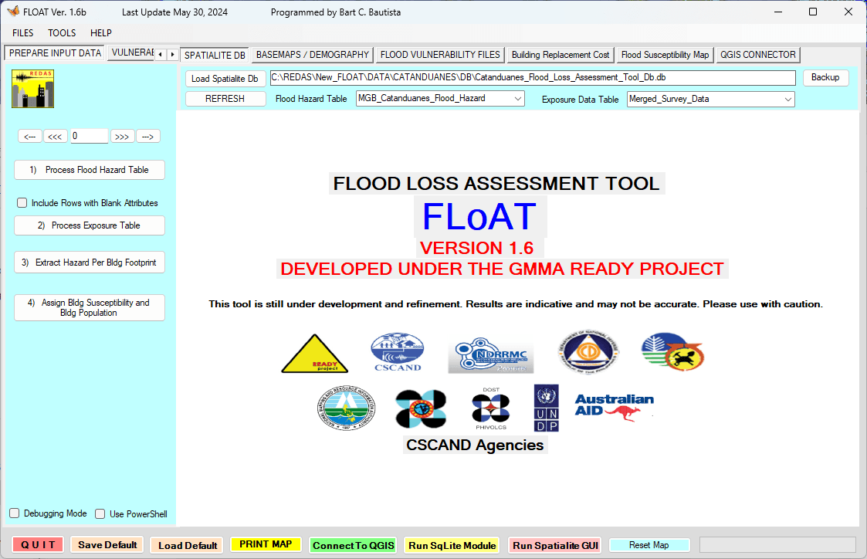
Task: Open the FLOOD VULNERABILITY FILES tab
Action: (440, 55)
